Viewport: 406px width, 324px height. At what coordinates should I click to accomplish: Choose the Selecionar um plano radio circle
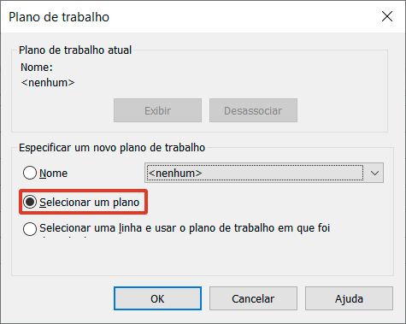(x=30, y=202)
